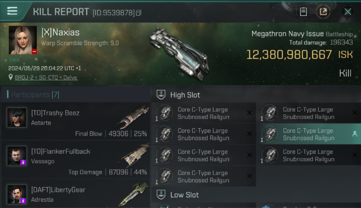The height and width of the screenshot is (208, 361).
Task: Click the Megathron Navy Issue ship image
Action: pos(179,54)
